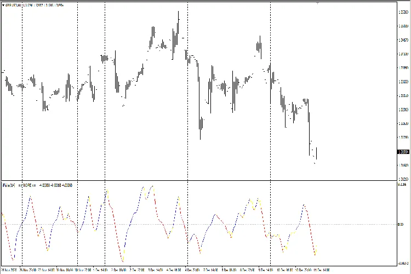Click the deepest yellow trough of the indicator line
The image size is (411, 274).
click(x=124, y=260)
